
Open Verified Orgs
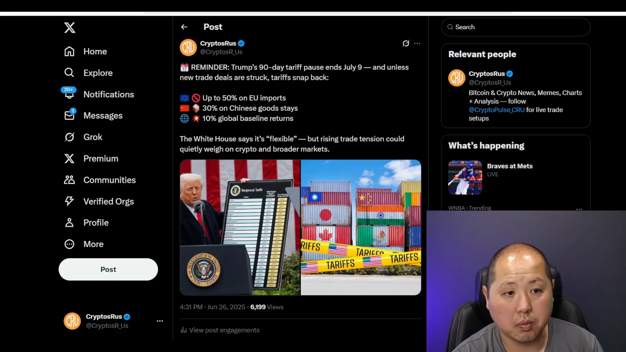click(99, 201)
